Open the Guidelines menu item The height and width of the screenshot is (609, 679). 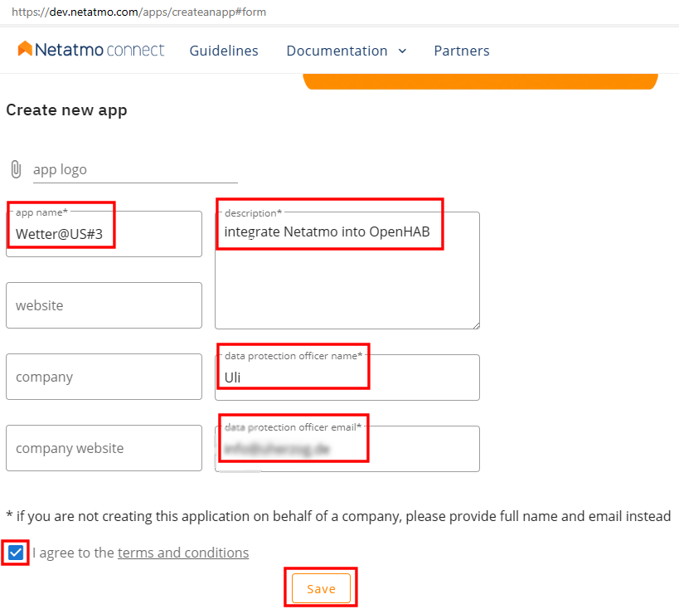224,51
